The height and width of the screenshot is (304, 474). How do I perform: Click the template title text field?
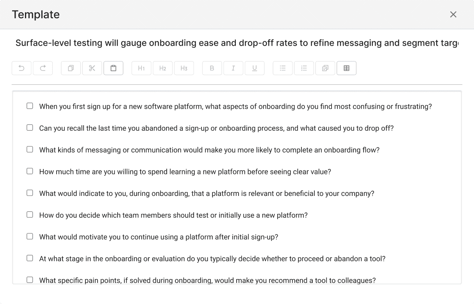[x=237, y=43]
